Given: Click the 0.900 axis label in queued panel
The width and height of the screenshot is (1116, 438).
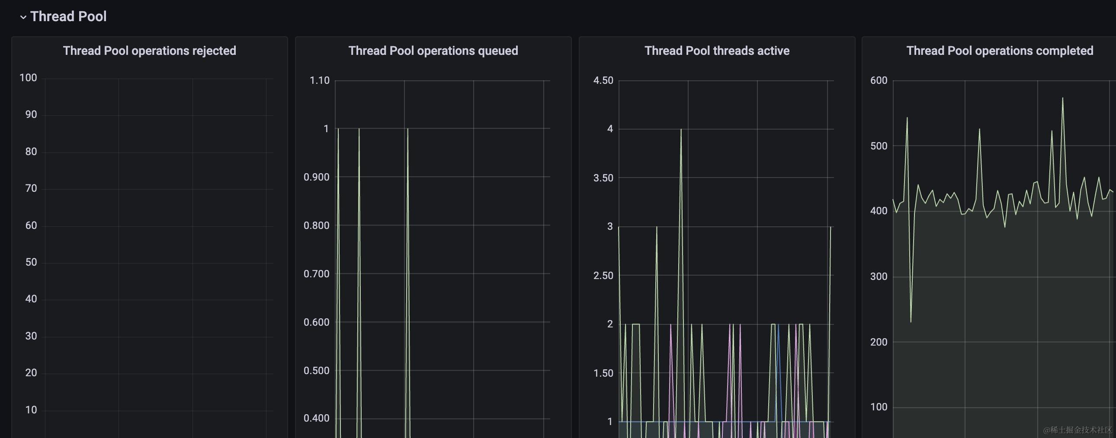Looking at the screenshot, I should tap(317, 177).
